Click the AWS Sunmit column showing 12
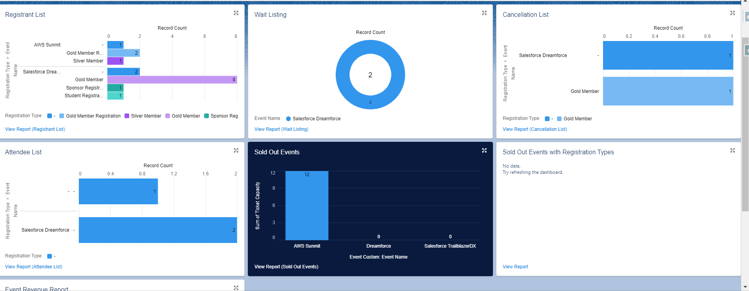This screenshot has width=749, height=291. [307, 205]
